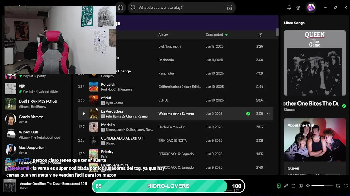The height and width of the screenshot is (196, 350).
Task: Click Queen bottom bar artist name
Action: click(24, 188)
